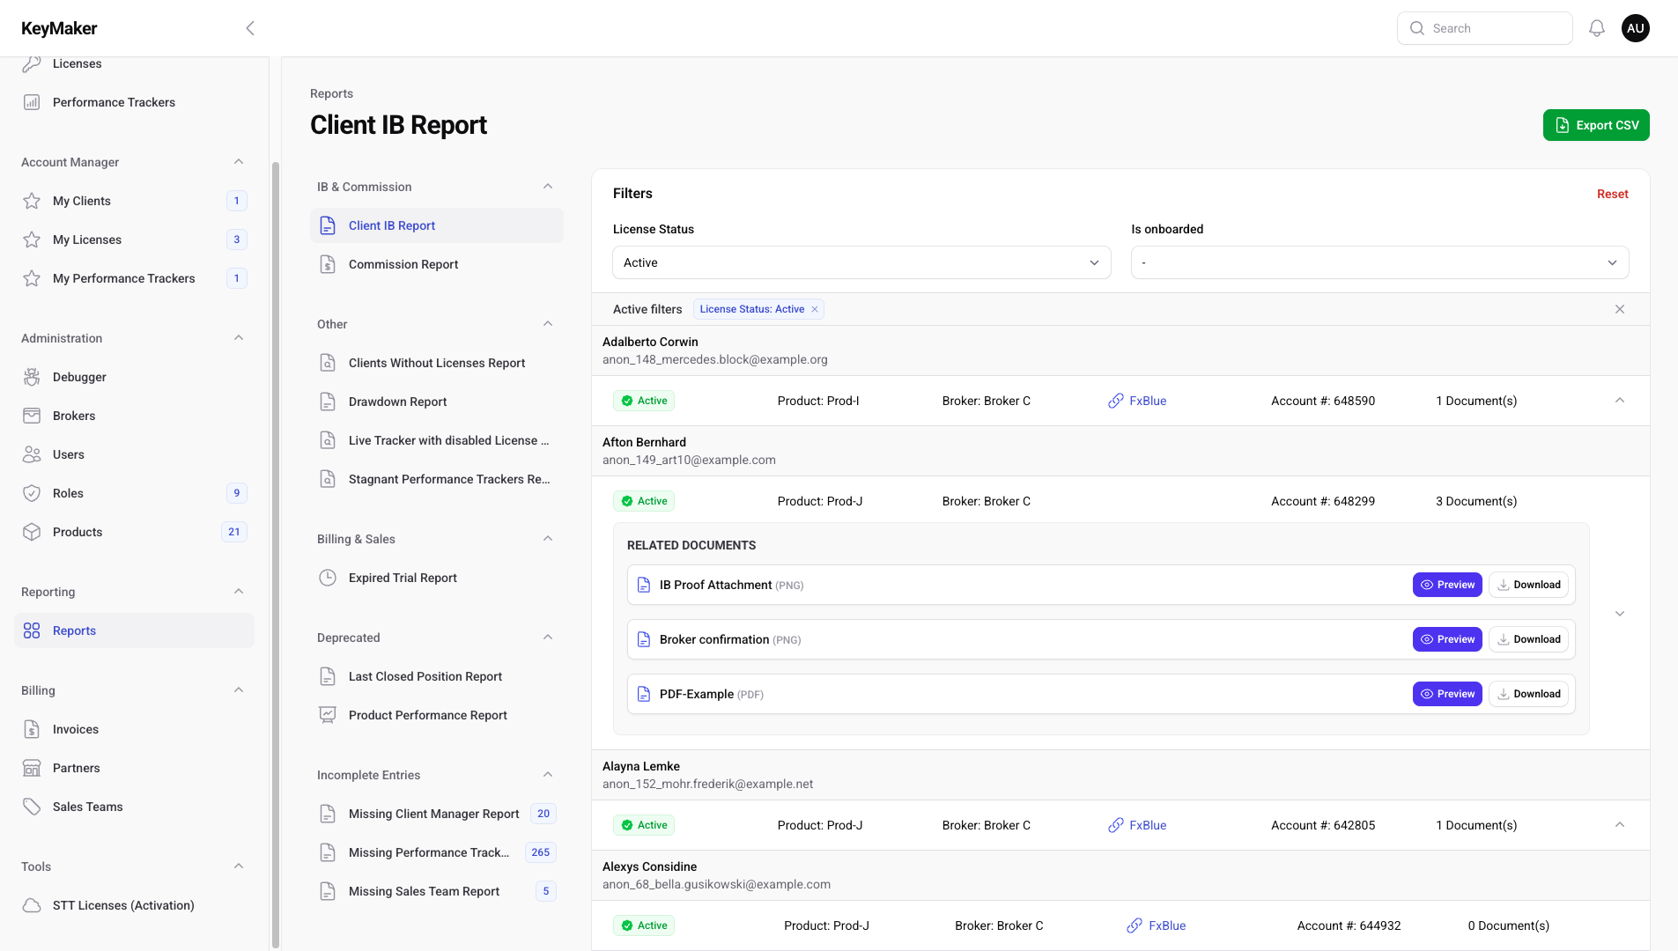Click the IB Proof Attachment file icon

tap(644, 585)
